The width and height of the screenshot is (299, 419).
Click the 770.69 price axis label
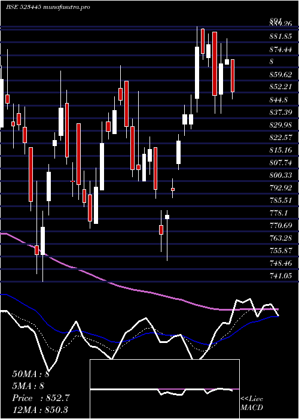click(280, 225)
